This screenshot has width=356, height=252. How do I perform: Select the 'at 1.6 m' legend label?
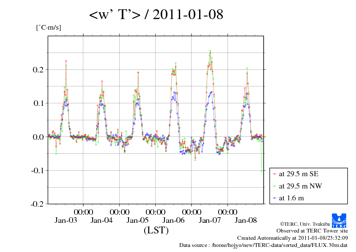[x=291, y=198]
